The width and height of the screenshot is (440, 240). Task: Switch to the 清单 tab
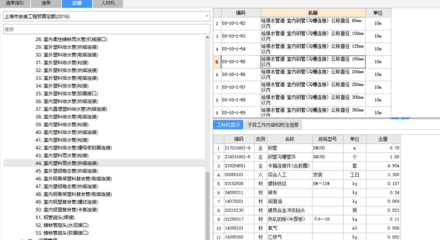pos(46,4)
